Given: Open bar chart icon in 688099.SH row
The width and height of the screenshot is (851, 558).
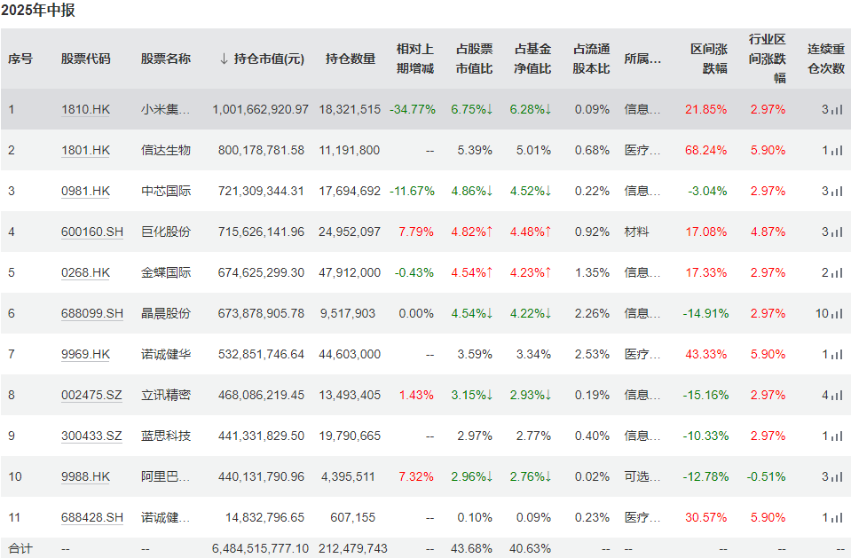Looking at the screenshot, I should tap(838, 313).
